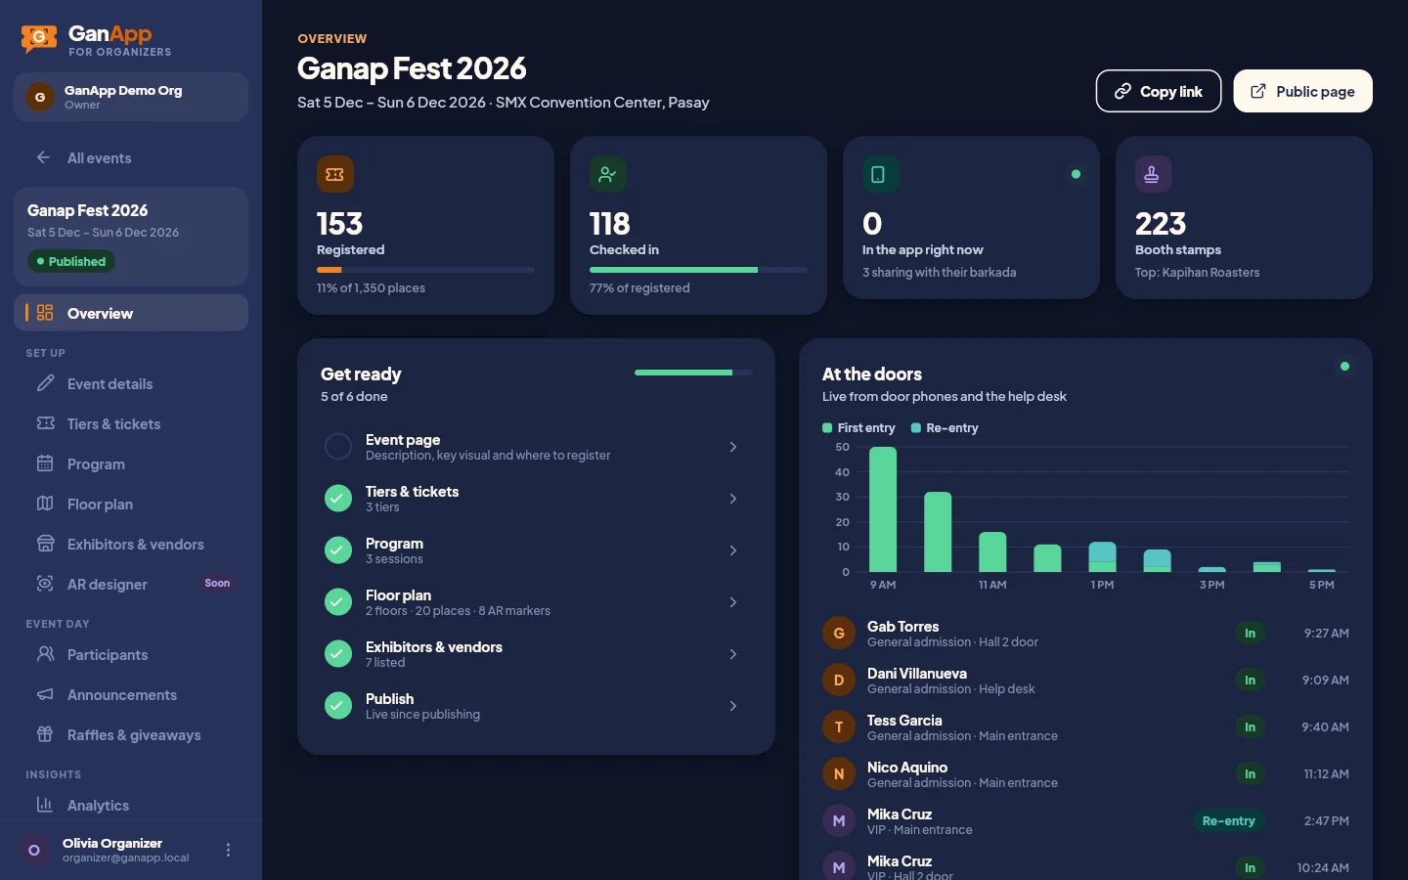Click the Exhibitors & vendors store icon
The image size is (1408, 880).
click(45, 544)
